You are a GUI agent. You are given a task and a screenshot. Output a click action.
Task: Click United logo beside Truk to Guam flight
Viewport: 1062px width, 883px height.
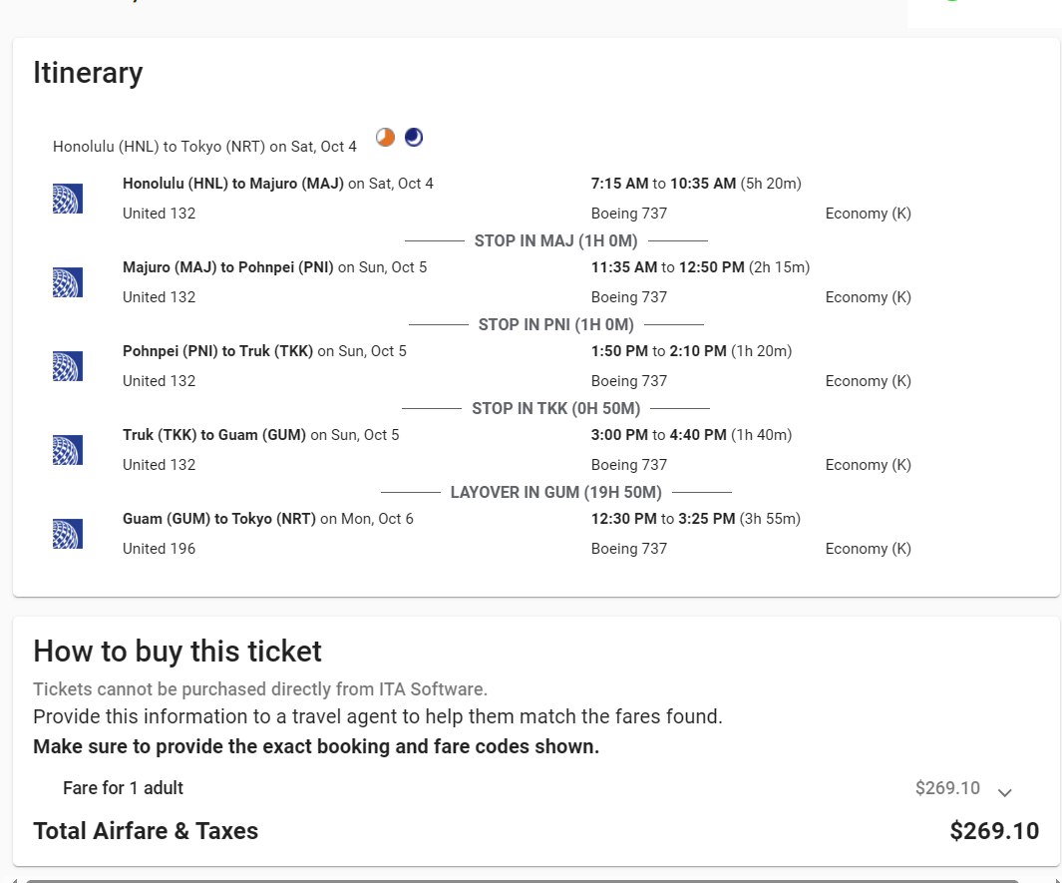tap(67, 450)
